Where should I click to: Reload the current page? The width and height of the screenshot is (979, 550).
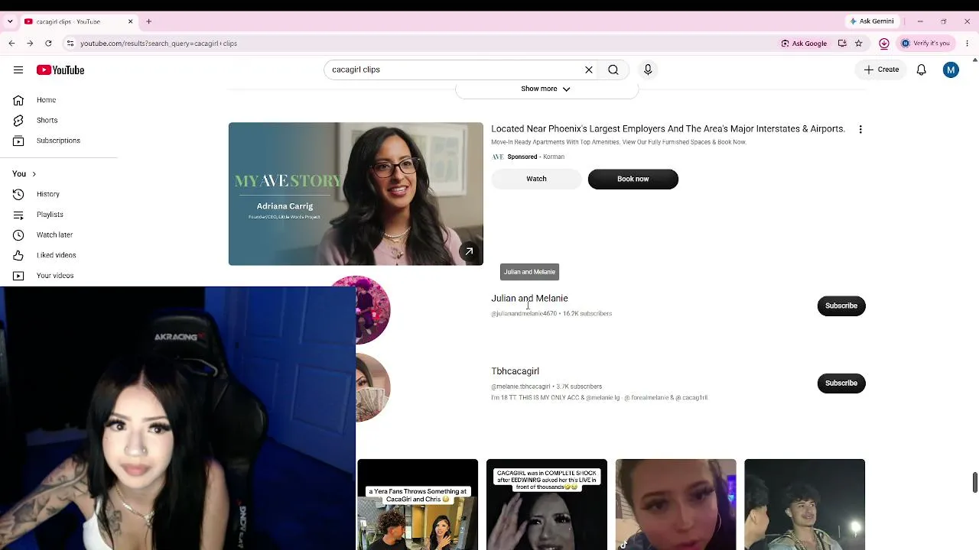[48, 44]
